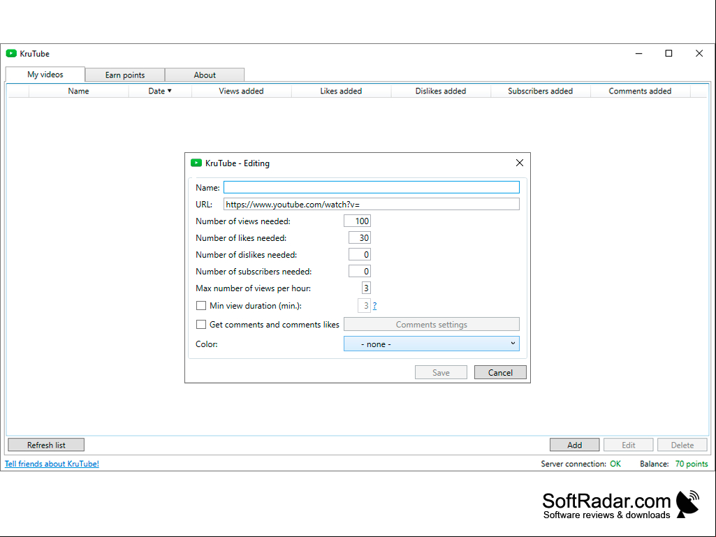Sort the list by the Date column

point(160,91)
